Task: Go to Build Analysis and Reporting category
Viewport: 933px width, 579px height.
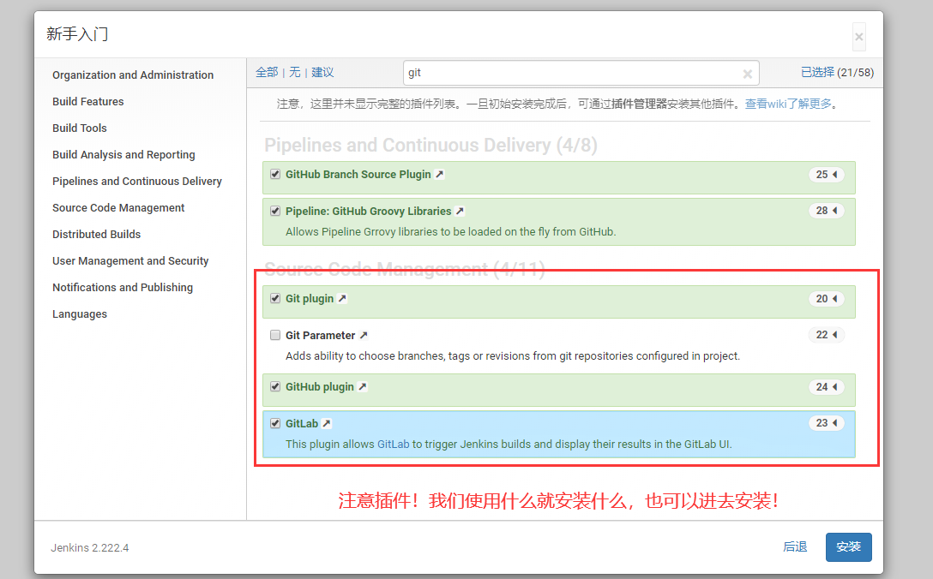Action: click(x=123, y=154)
